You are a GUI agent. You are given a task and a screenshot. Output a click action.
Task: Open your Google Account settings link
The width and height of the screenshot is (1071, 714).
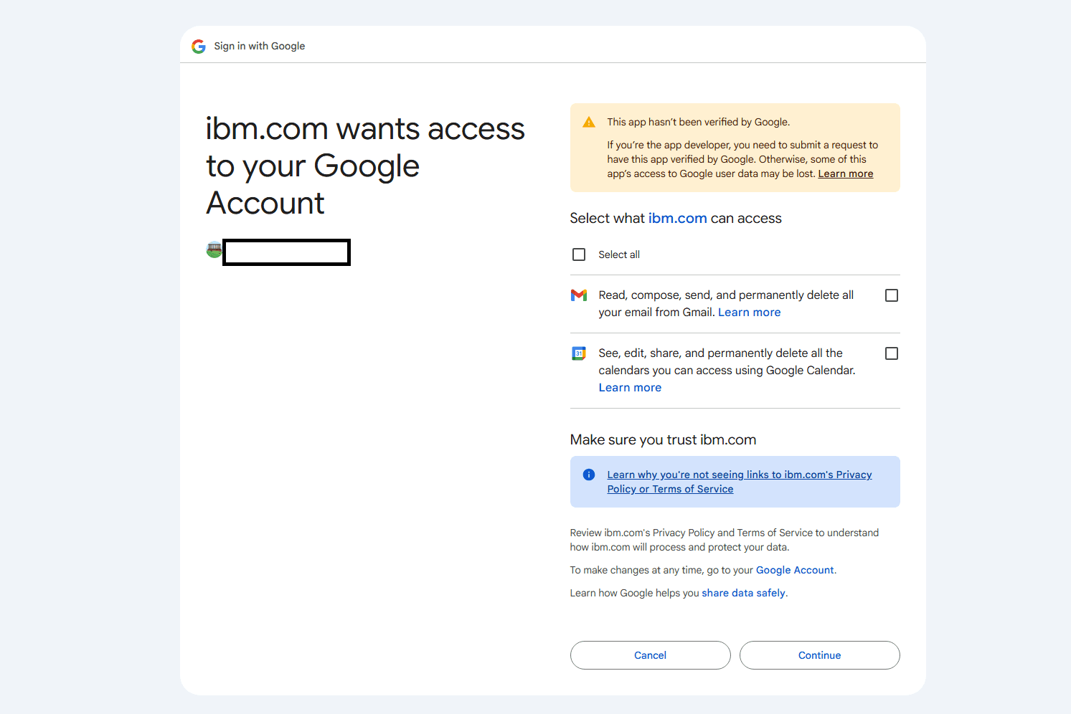[794, 569]
